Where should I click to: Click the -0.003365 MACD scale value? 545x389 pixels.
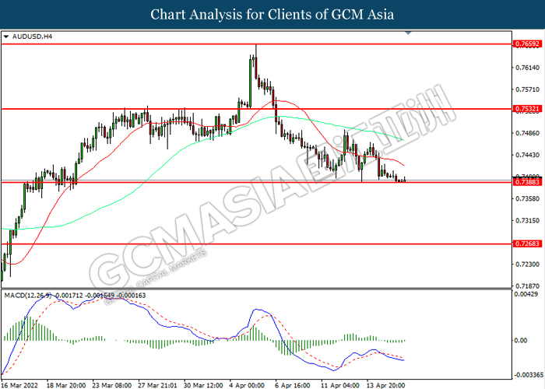tap(529, 375)
